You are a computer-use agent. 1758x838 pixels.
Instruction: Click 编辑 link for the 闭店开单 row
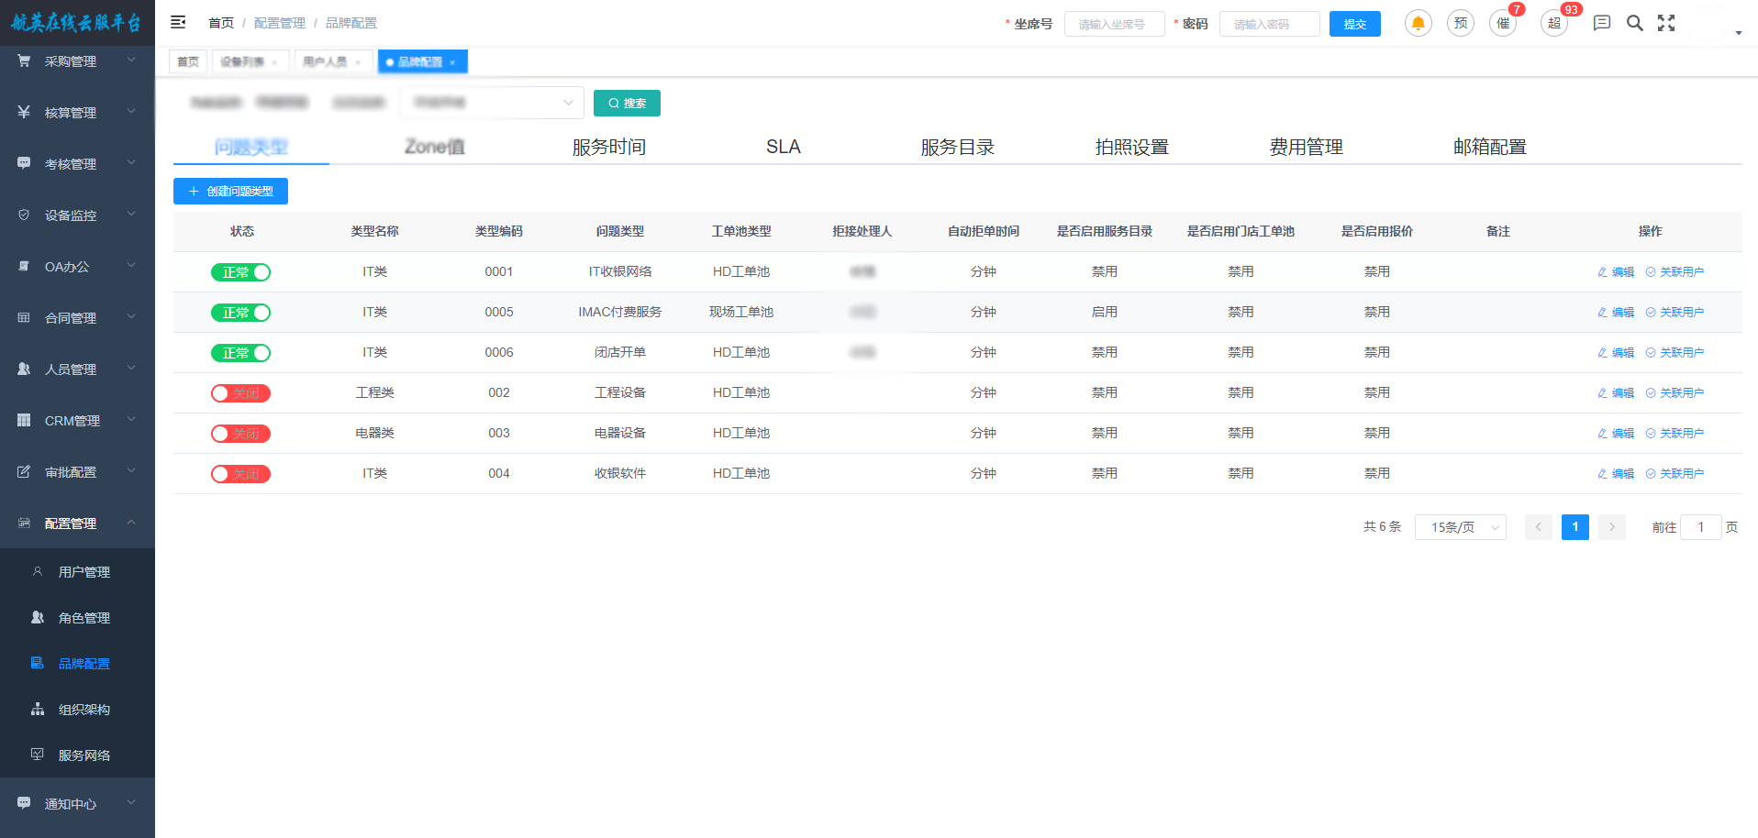(x=1617, y=353)
